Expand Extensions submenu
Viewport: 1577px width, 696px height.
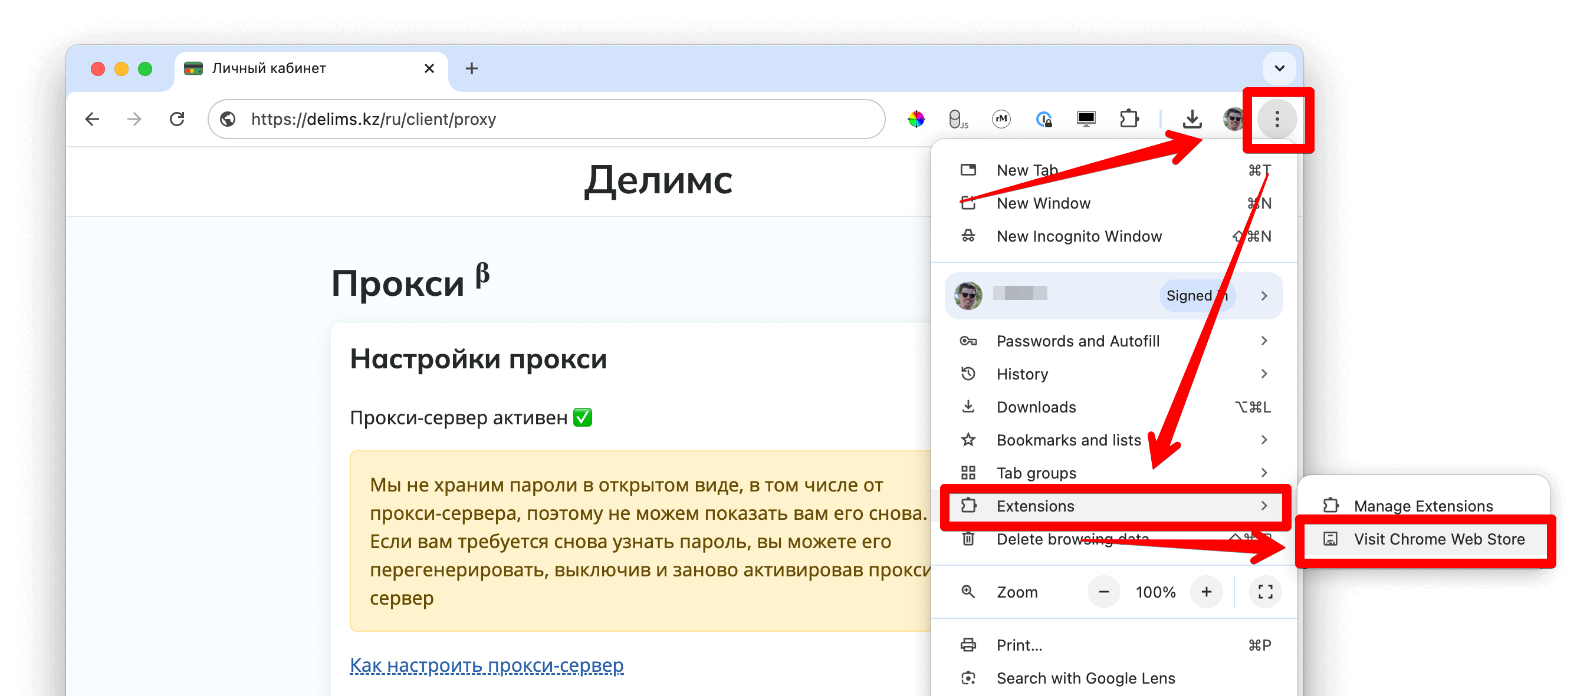click(x=1113, y=506)
